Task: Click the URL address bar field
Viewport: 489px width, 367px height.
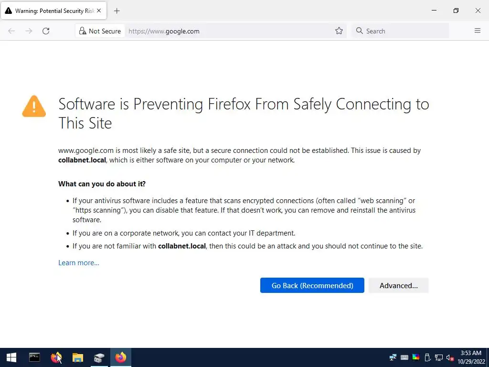Action: pos(229,31)
